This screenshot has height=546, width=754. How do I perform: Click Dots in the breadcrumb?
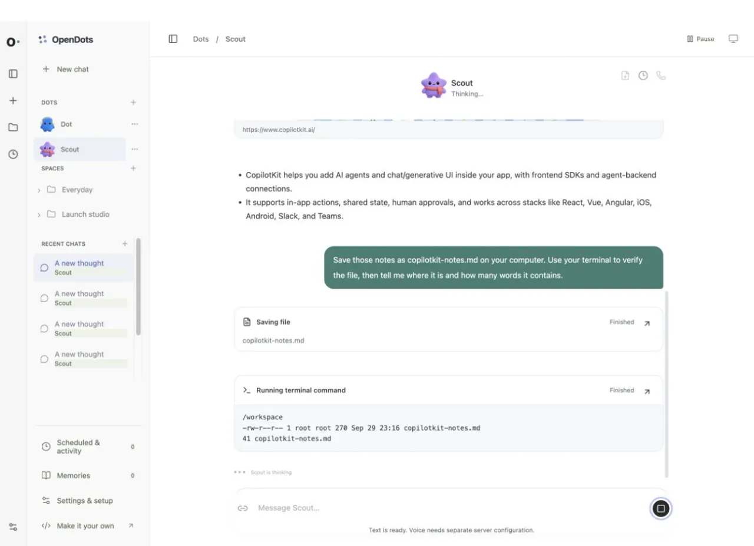pos(201,39)
